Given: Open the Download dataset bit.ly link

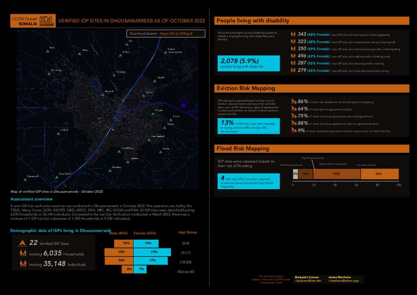Looking at the screenshot, I should click(176, 33).
